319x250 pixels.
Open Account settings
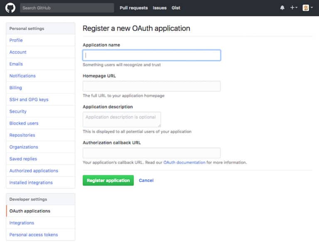click(x=41, y=52)
